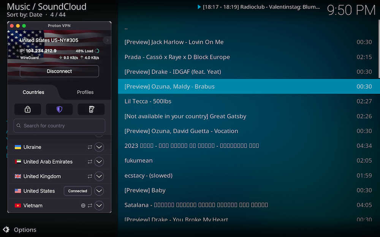The image size is (380, 237).
Task: Click the Music / SoundCloud heading
Action: [46, 6]
